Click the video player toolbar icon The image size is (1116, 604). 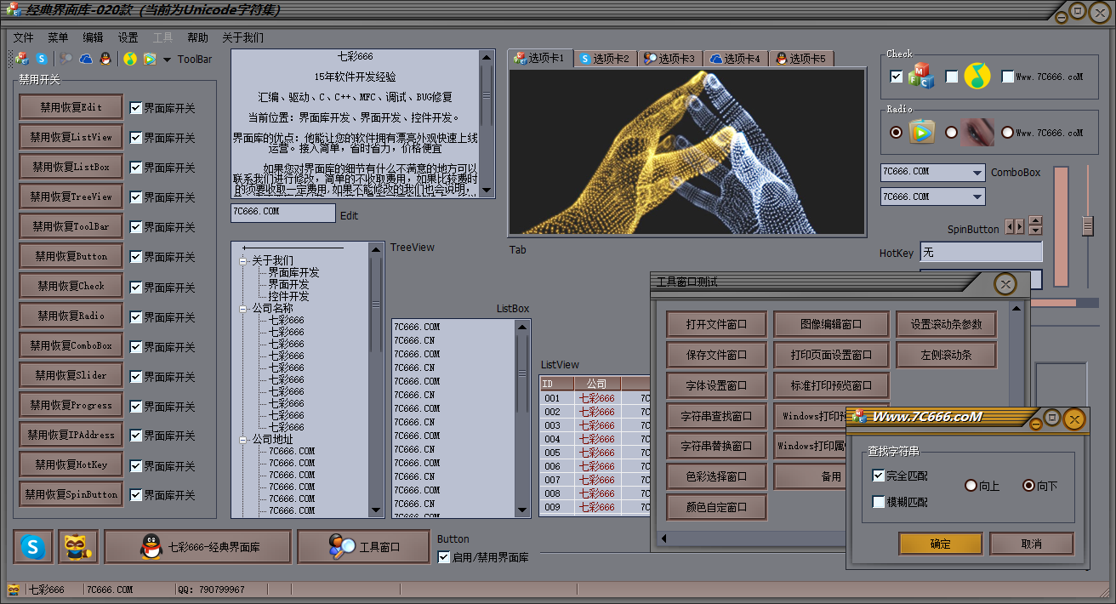point(149,59)
